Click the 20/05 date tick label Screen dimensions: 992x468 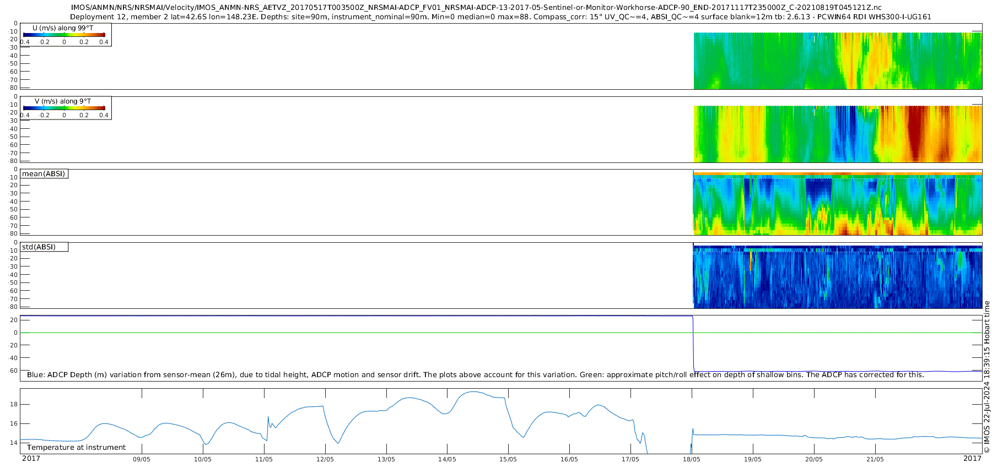814,460
